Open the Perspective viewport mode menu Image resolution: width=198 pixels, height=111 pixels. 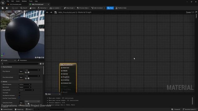tap(8, 12)
